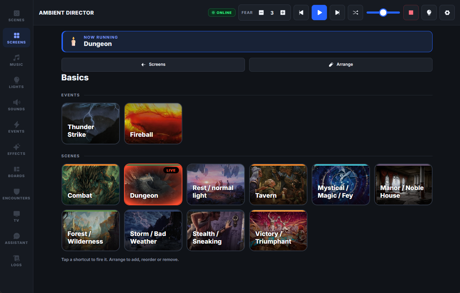
Task: Toggle shuffle mode
Action: coord(355,13)
